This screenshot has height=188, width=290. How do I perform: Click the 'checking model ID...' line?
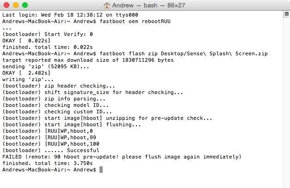56,105
